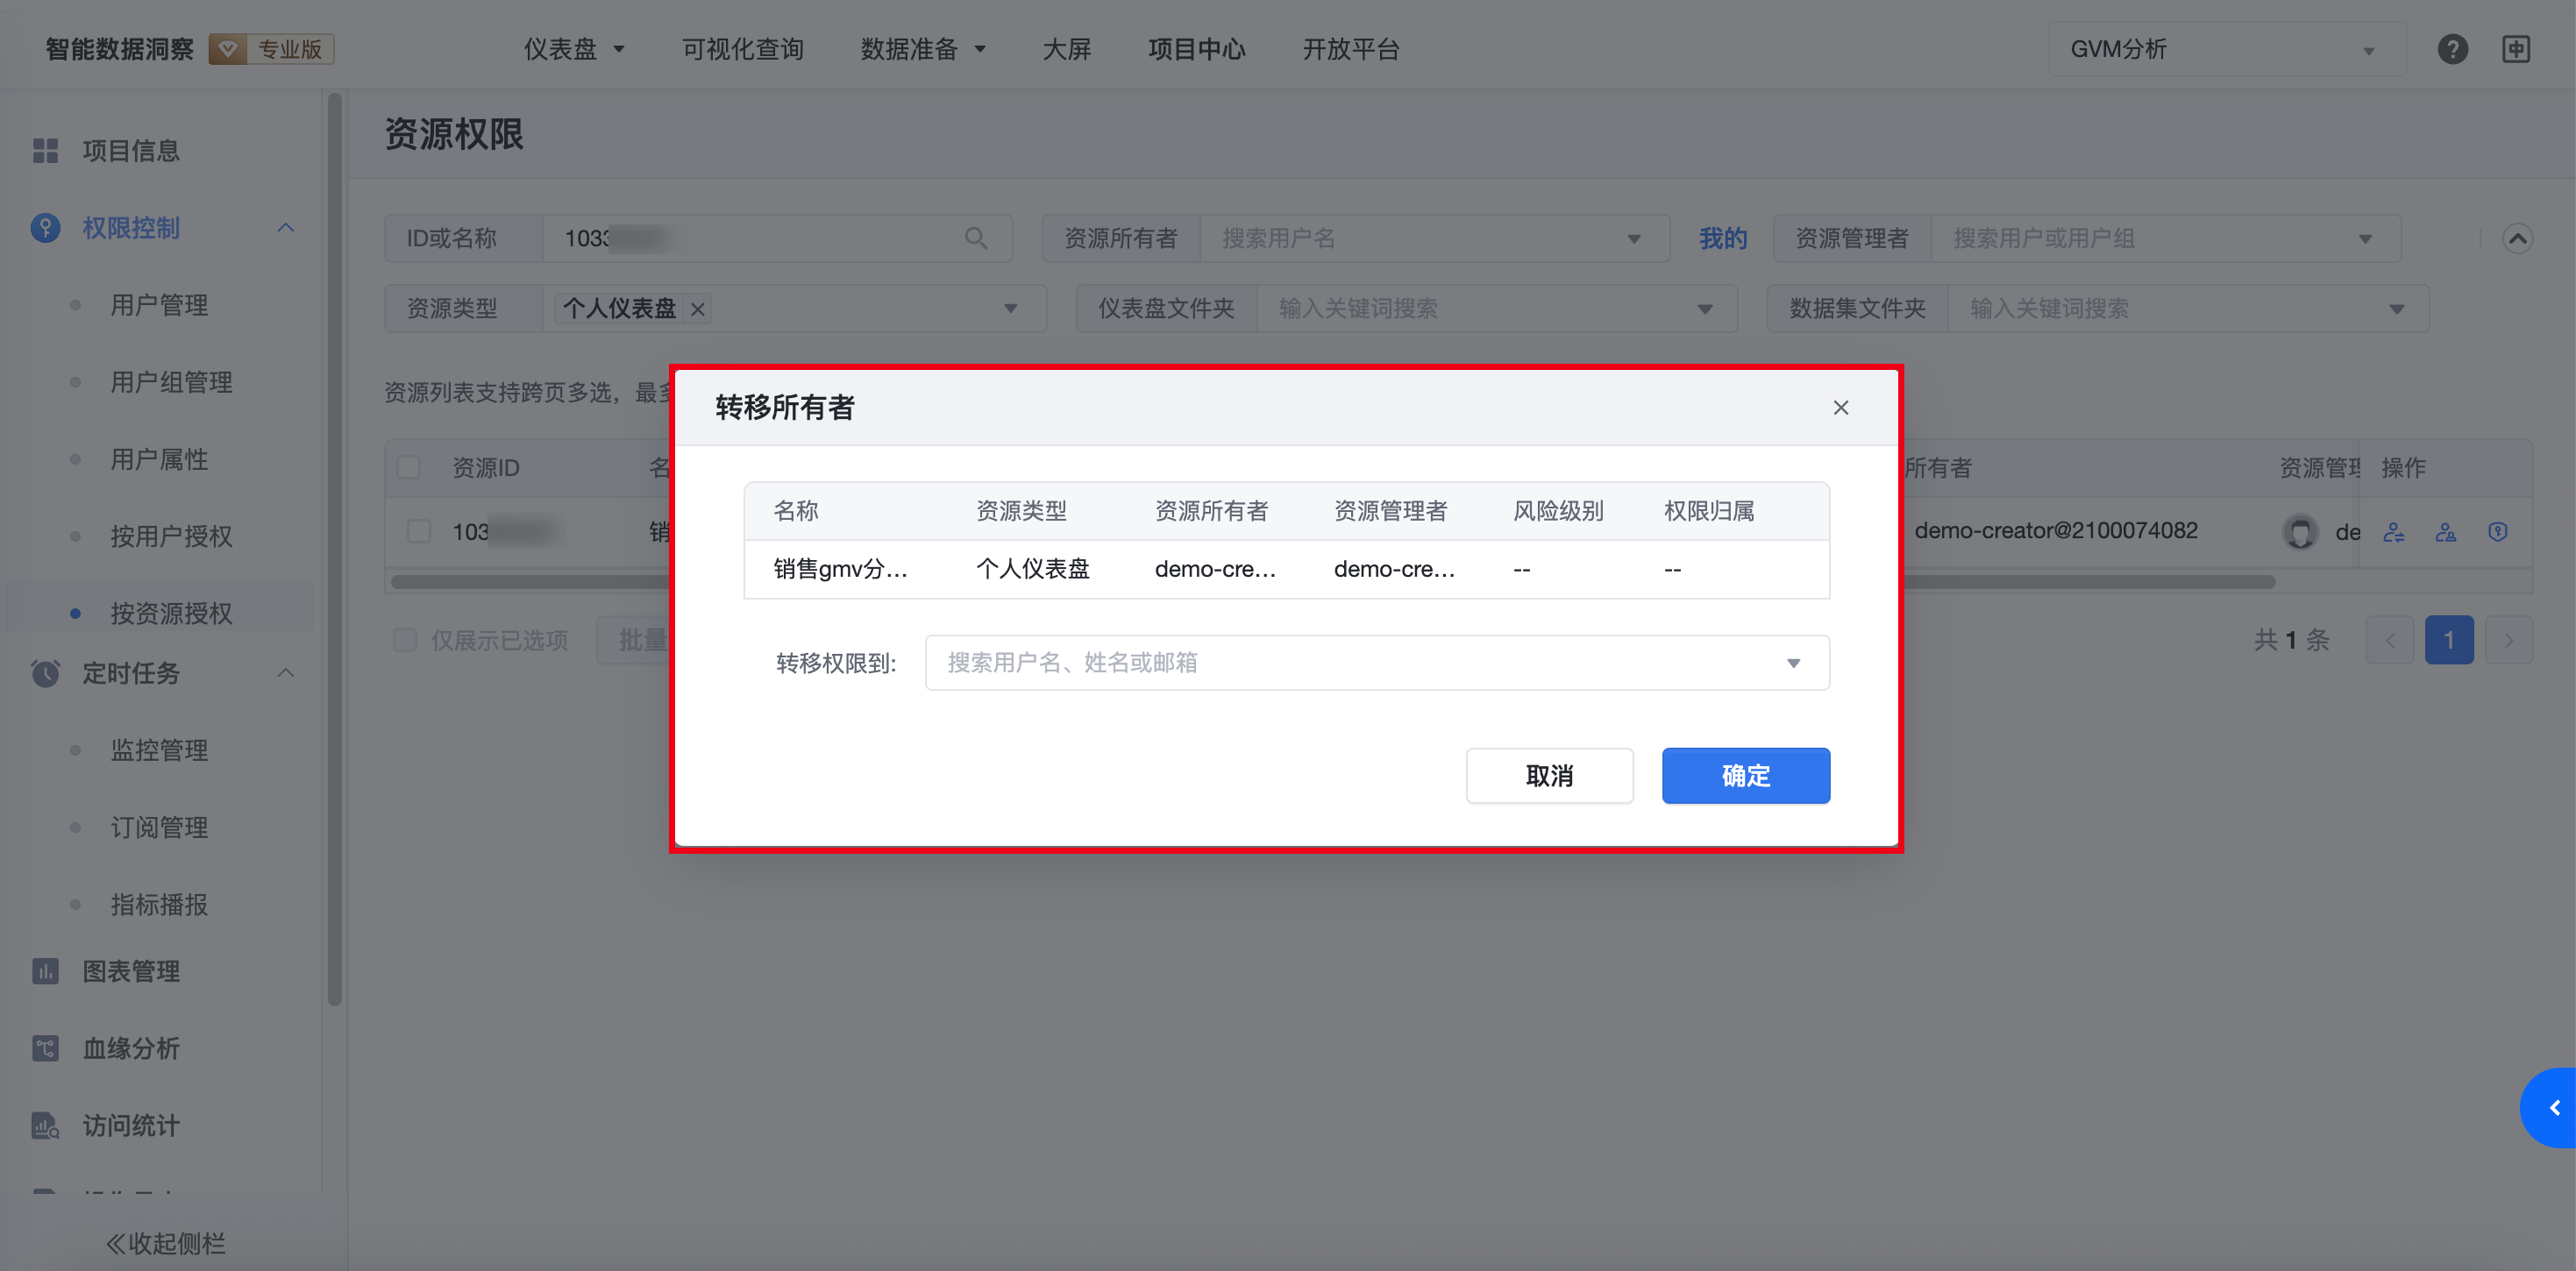Close the 转移所有者 dialog with X
2576x1271 pixels.
click(x=1840, y=408)
